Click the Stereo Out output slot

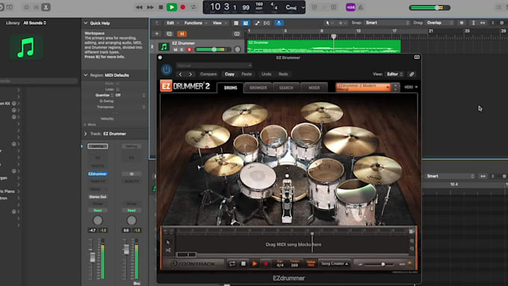pyautogui.click(x=98, y=196)
